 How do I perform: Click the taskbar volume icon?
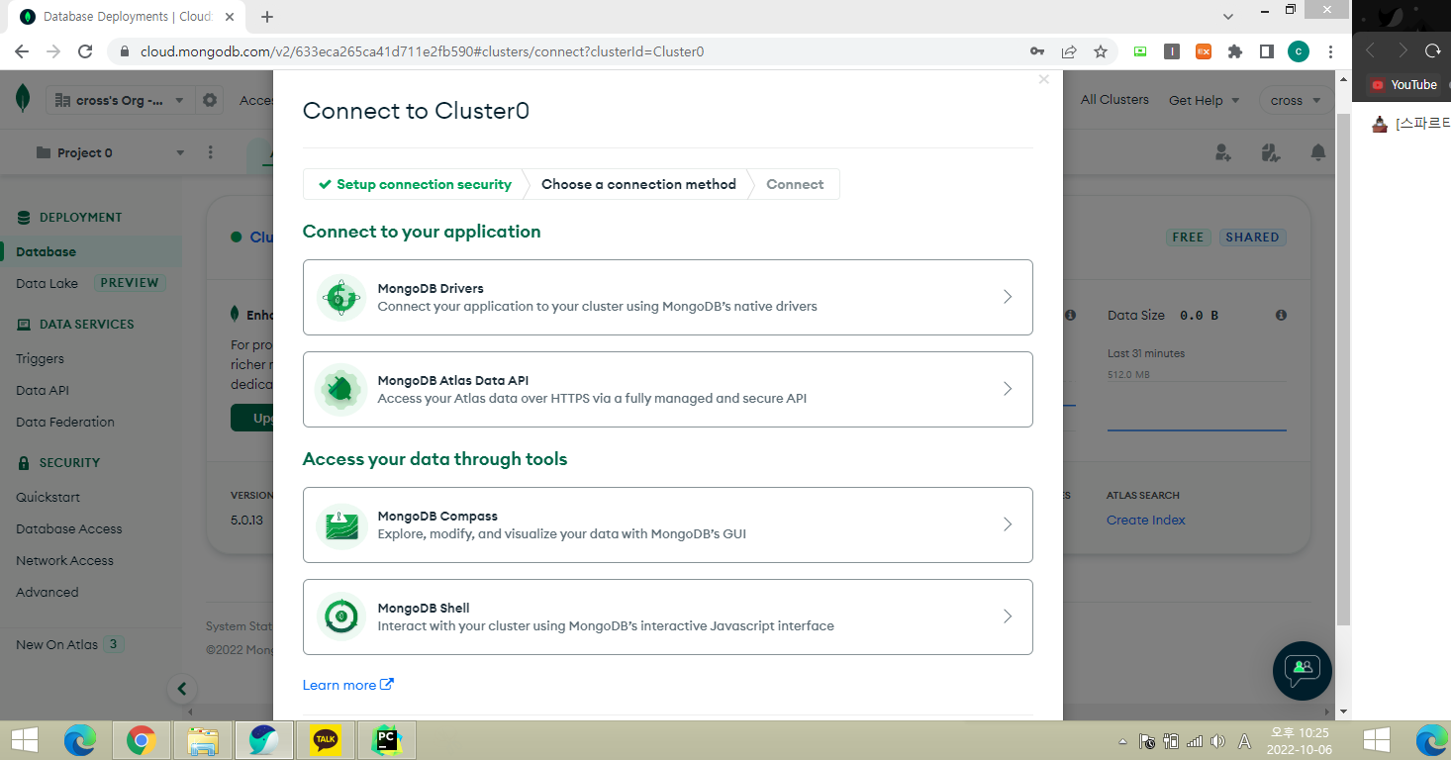[1218, 741]
